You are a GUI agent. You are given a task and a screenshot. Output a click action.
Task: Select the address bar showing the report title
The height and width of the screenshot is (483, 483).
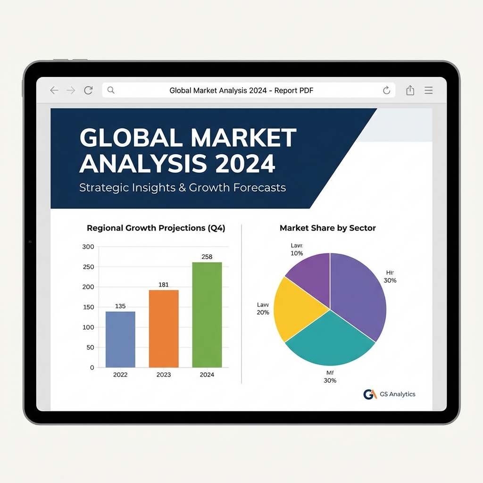coord(241,90)
